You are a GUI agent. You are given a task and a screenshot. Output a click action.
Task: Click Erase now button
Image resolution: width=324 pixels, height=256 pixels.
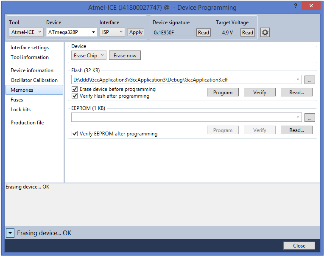tap(125, 56)
